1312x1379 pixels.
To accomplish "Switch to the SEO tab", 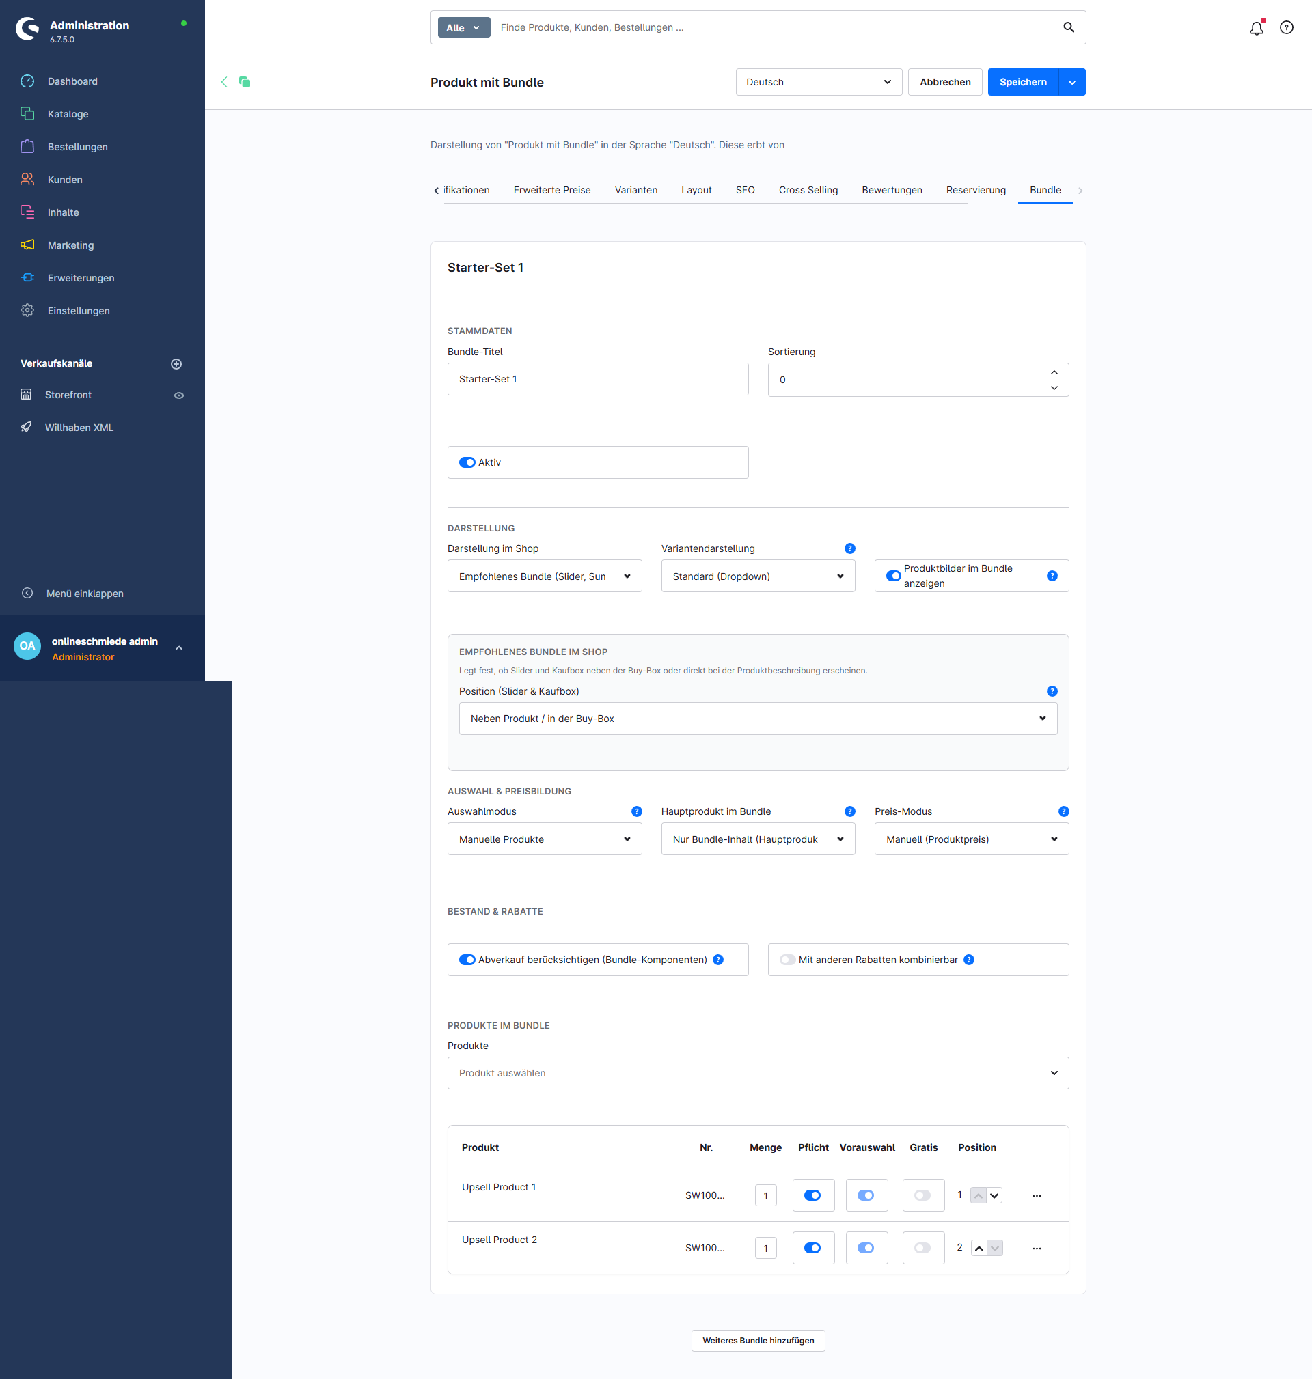I will click(745, 190).
